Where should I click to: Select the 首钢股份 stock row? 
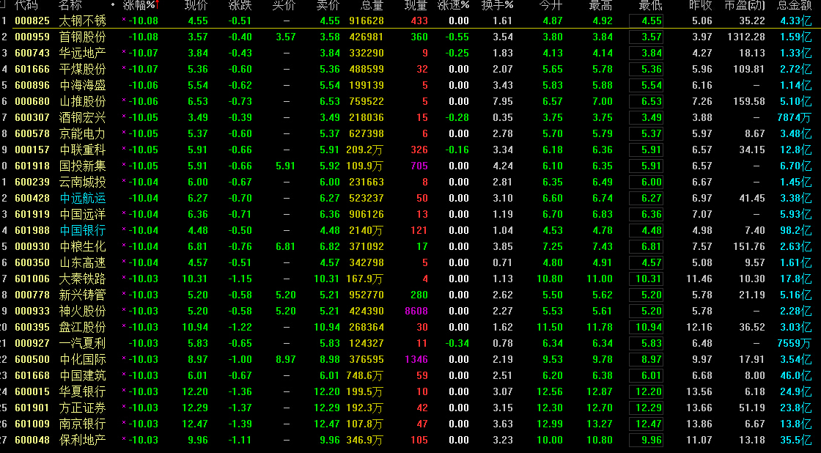click(x=82, y=37)
